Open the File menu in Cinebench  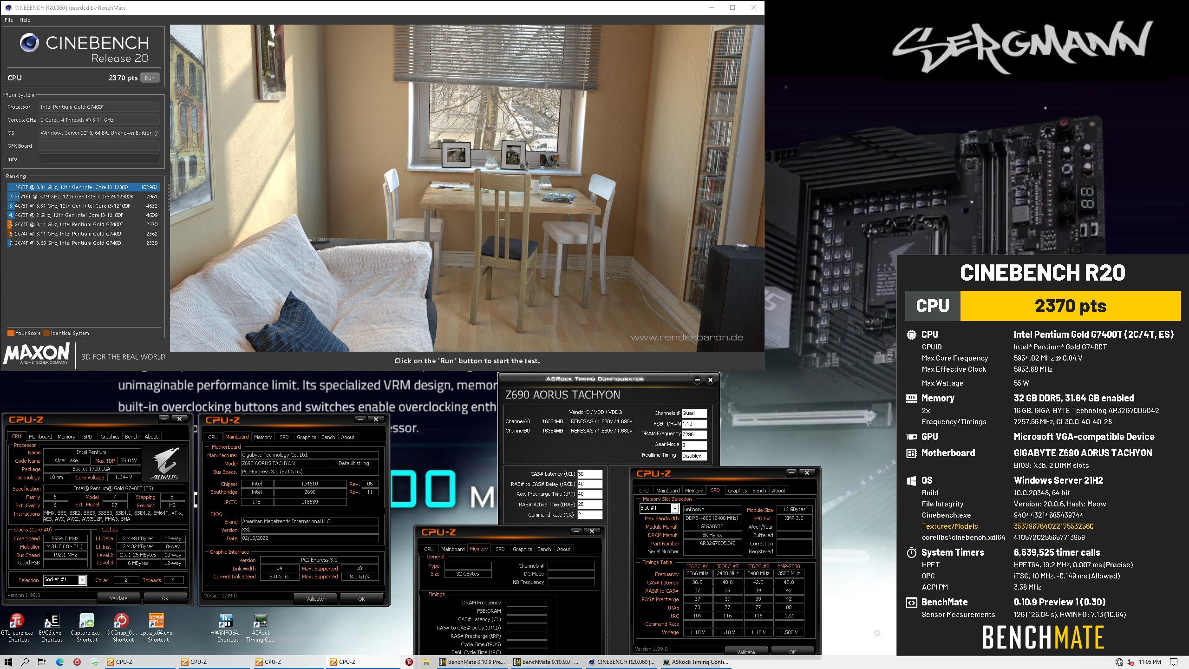(9, 20)
